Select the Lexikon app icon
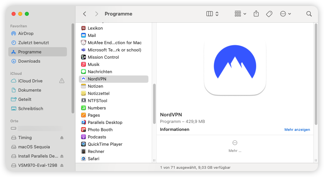This screenshot has width=324, height=177. pyautogui.click(x=83, y=28)
